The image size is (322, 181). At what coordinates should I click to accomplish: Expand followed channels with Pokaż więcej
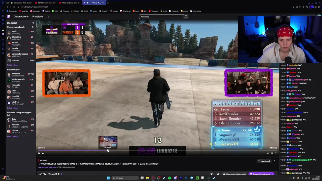(x=13, y=65)
